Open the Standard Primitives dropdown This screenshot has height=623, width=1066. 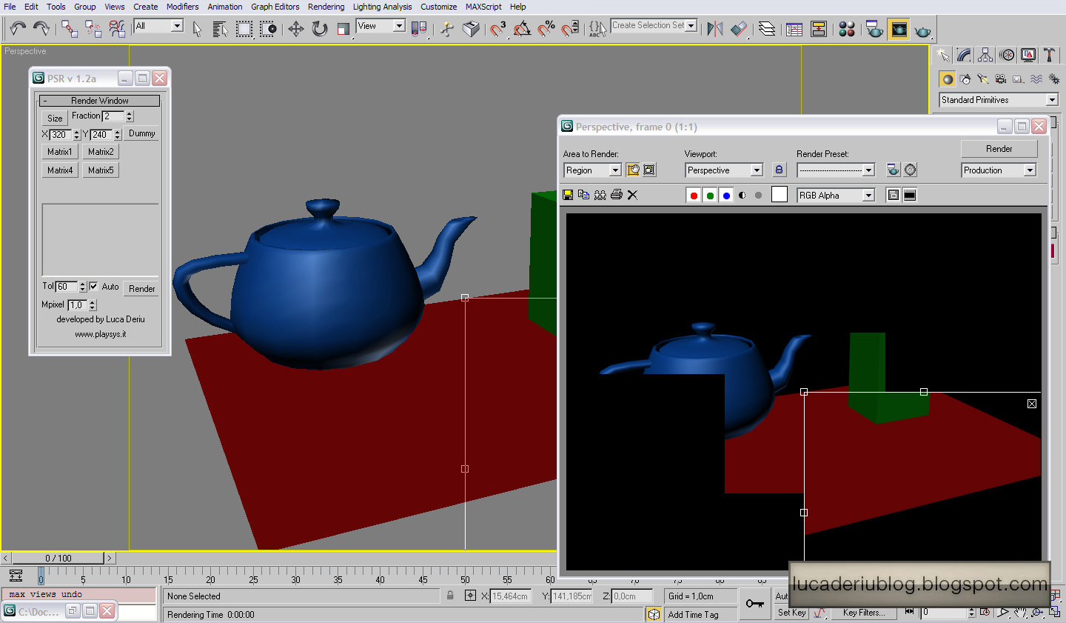[999, 100]
